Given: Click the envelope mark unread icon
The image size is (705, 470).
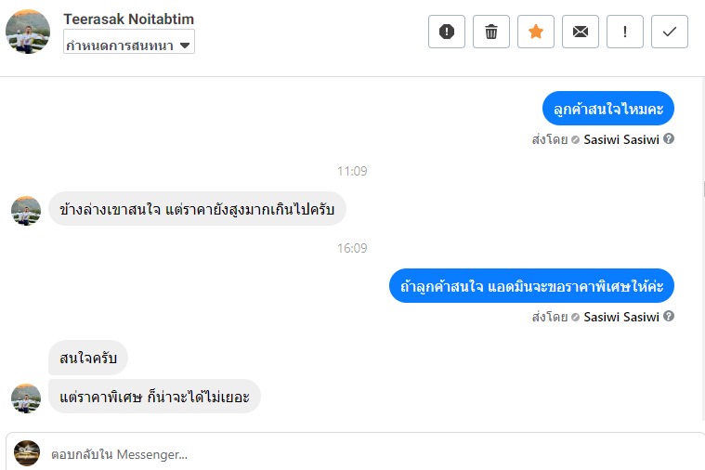Looking at the screenshot, I should point(581,32).
